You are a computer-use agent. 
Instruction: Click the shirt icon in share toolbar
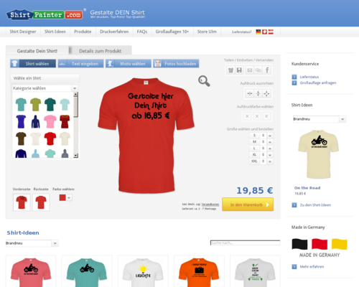[x=230, y=70]
